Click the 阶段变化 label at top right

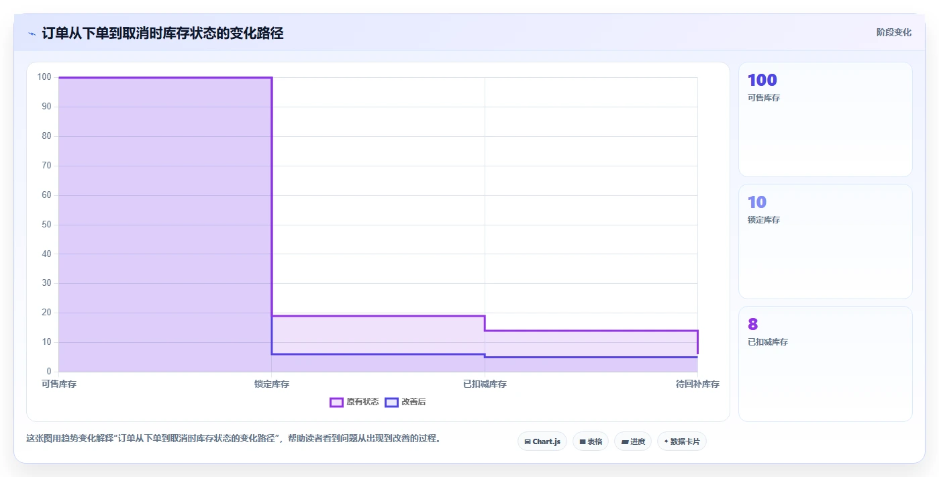(893, 32)
